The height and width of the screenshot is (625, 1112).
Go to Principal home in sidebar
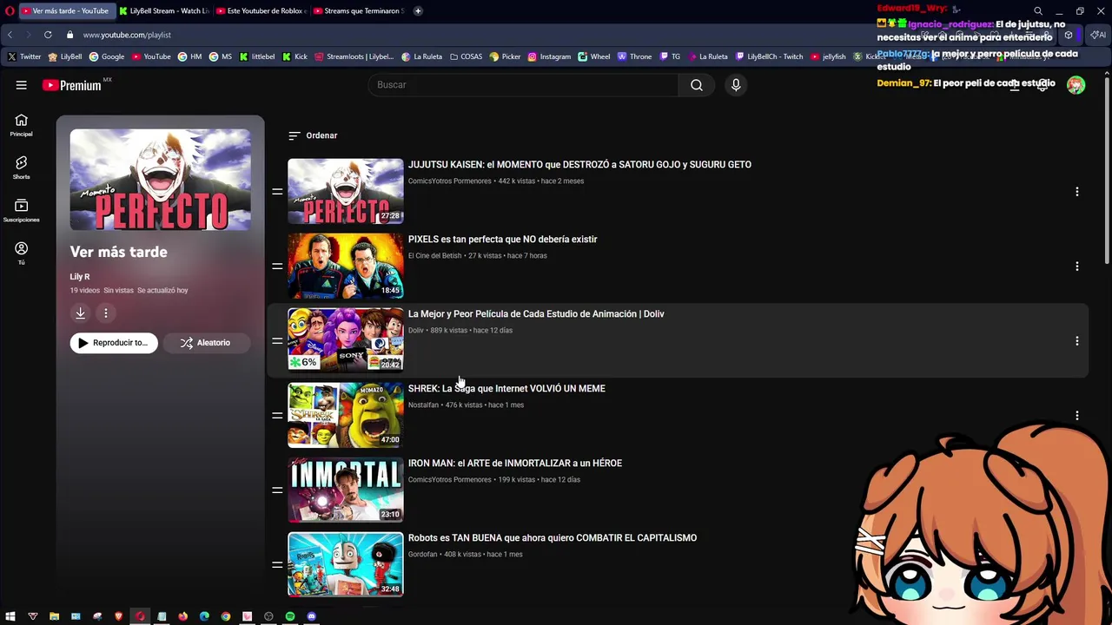point(22,125)
